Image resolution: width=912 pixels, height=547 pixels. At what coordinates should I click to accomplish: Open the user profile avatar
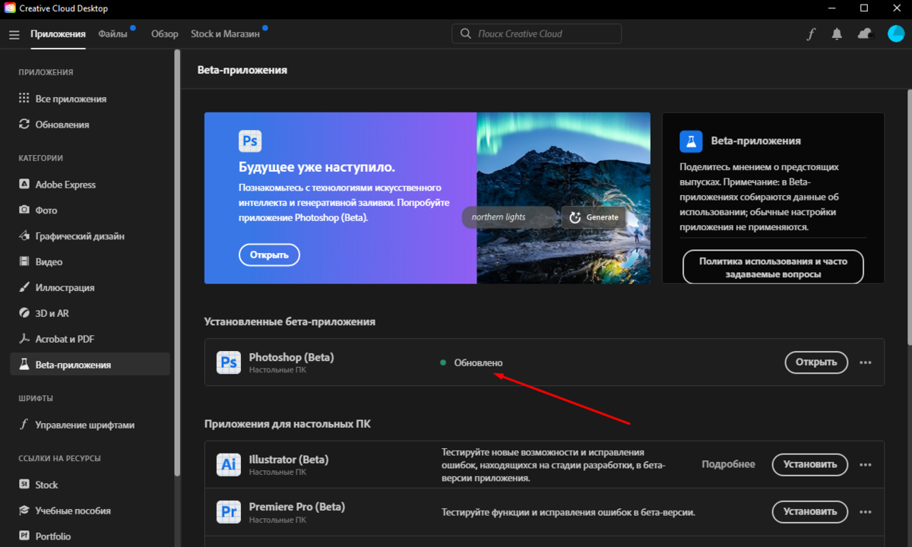[x=896, y=34]
